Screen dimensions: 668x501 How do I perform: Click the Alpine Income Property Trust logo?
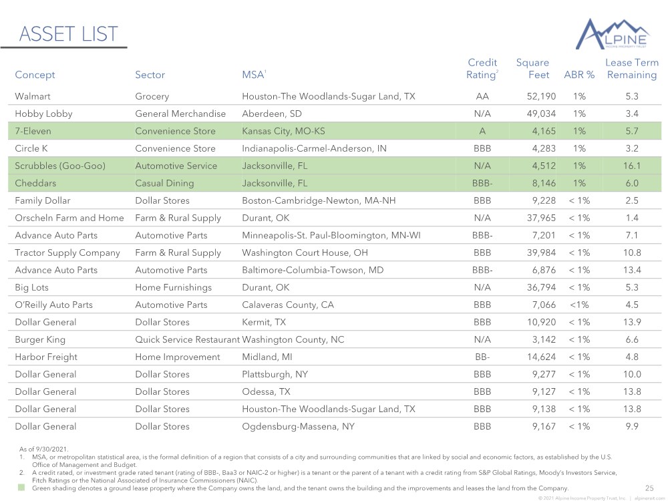point(612,33)
